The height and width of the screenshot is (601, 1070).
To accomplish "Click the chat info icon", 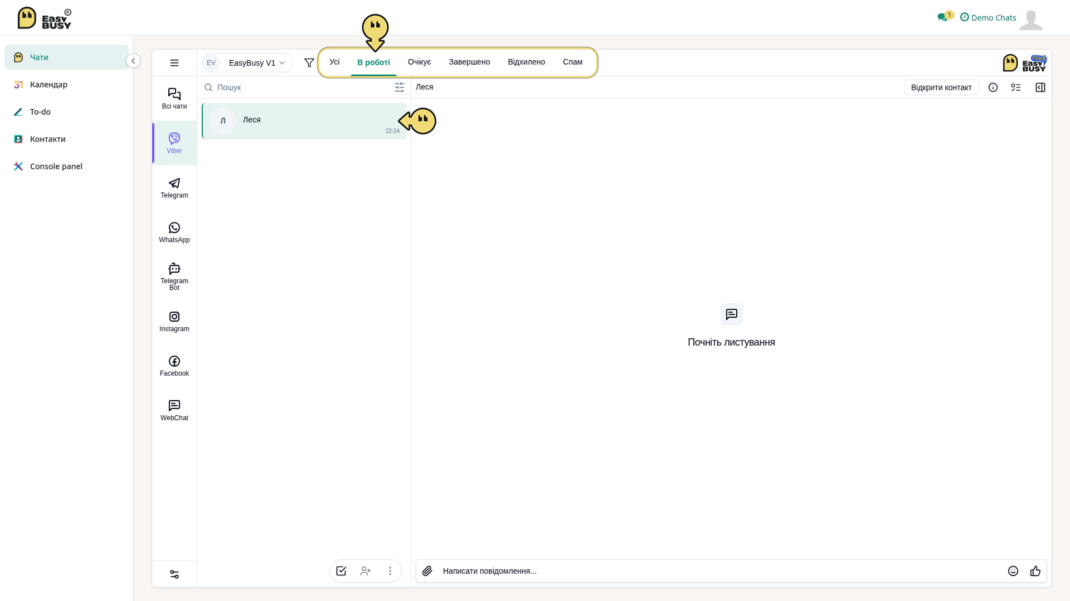I will pyautogui.click(x=993, y=87).
